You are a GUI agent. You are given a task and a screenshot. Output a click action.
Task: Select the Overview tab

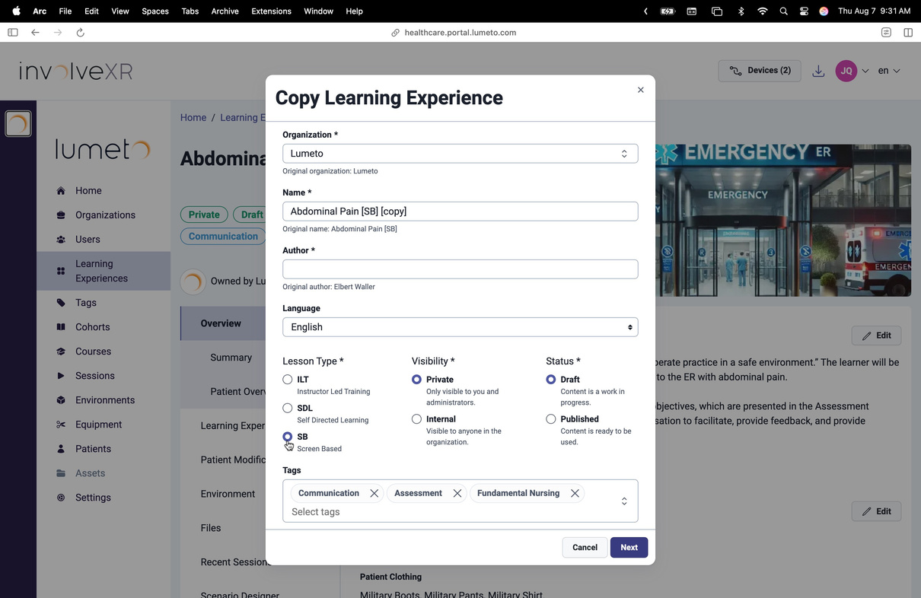(x=222, y=323)
